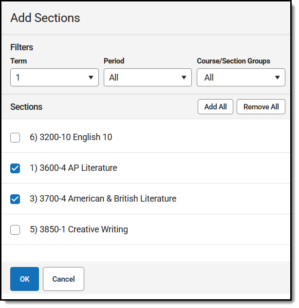Select the English 10 section label
Screen dimensions: 299x308
coord(71,137)
